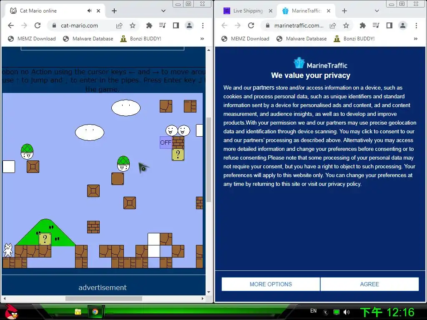Click the question block on the green hill

click(45, 239)
